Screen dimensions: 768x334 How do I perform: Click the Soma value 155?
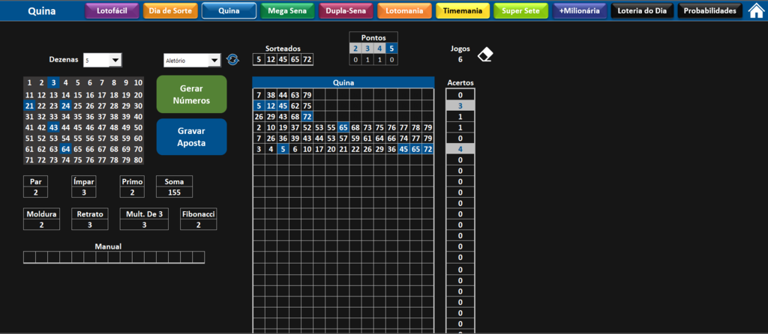tap(174, 192)
